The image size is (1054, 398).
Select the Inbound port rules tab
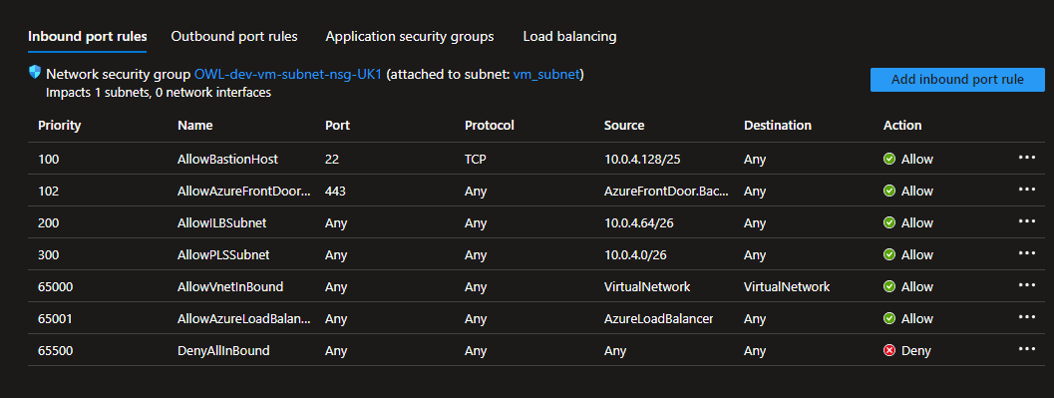pos(88,36)
